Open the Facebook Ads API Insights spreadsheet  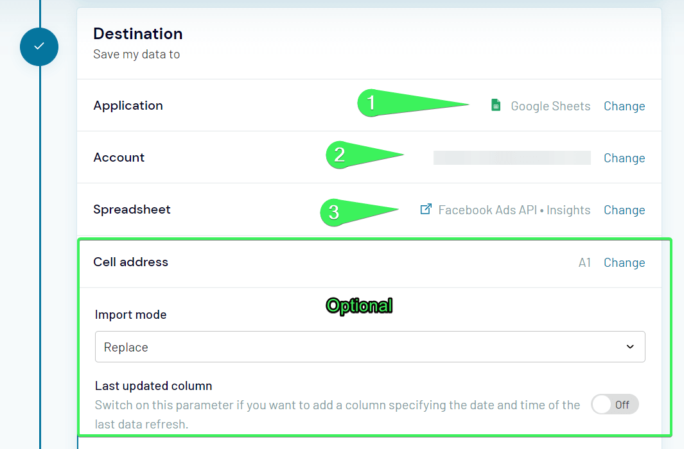coord(514,209)
